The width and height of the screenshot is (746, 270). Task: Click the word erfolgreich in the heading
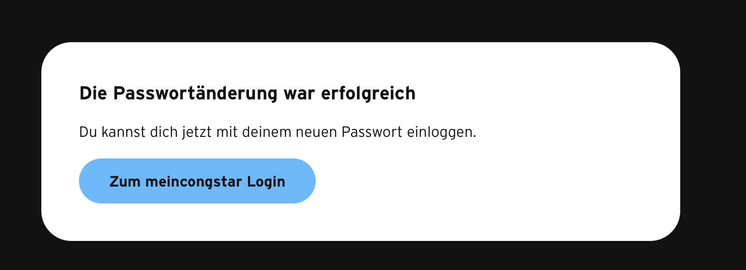tap(368, 93)
